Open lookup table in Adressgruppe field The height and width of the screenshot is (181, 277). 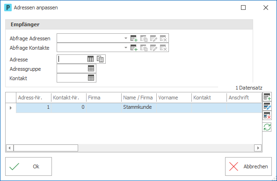point(91,68)
